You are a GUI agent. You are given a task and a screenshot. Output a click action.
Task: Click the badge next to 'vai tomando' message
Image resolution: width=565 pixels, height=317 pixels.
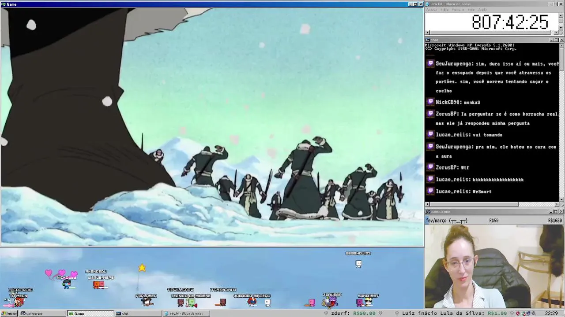(x=430, y=134)
